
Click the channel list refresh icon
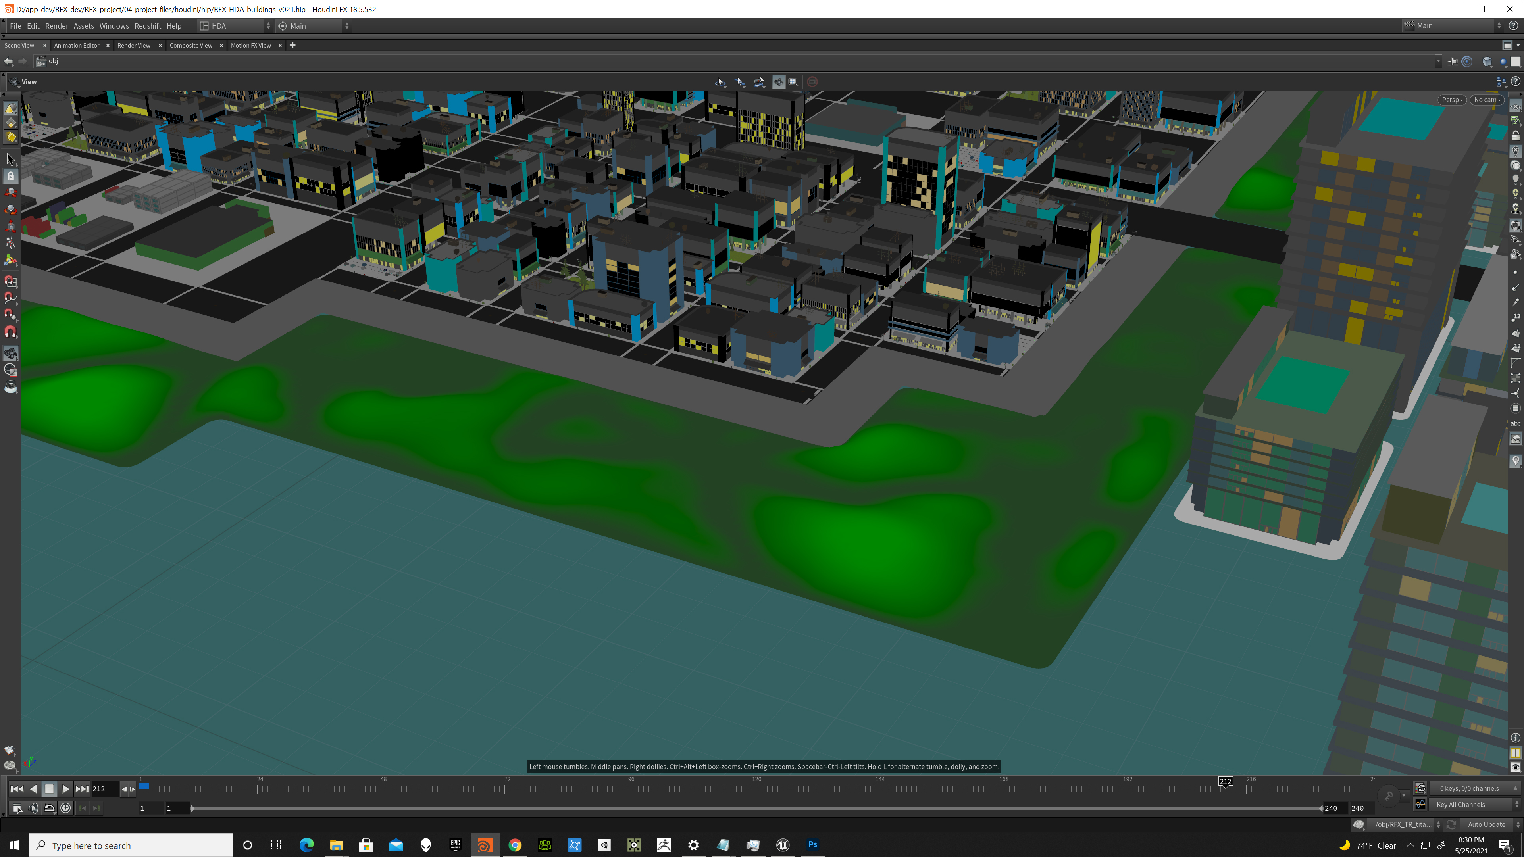click(1420, 788)
